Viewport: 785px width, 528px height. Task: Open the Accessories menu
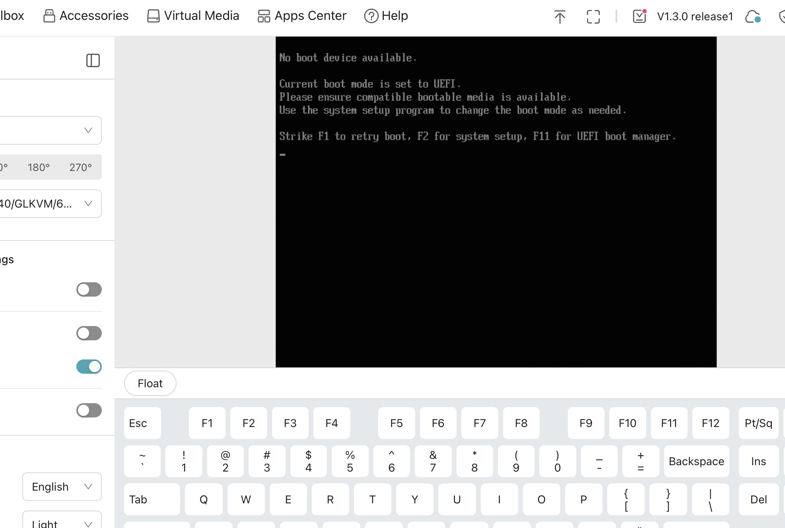(86, 16)
